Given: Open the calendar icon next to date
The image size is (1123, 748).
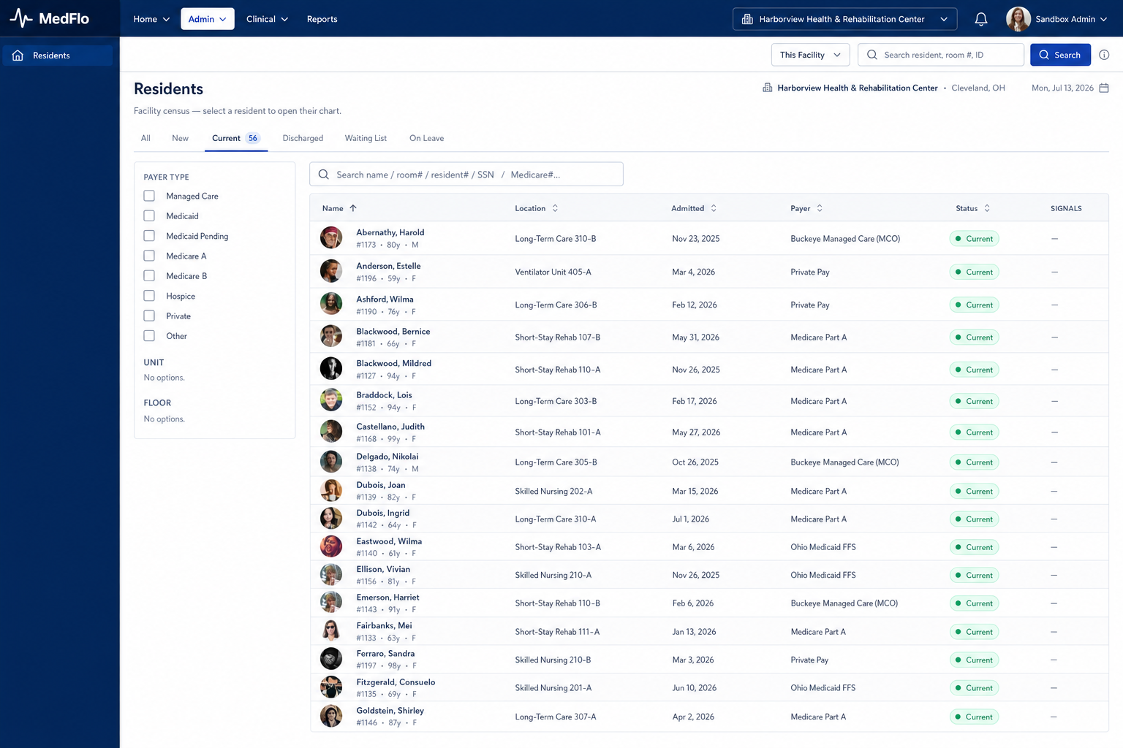Looking at the screenshot, I should click(1104, 88).
